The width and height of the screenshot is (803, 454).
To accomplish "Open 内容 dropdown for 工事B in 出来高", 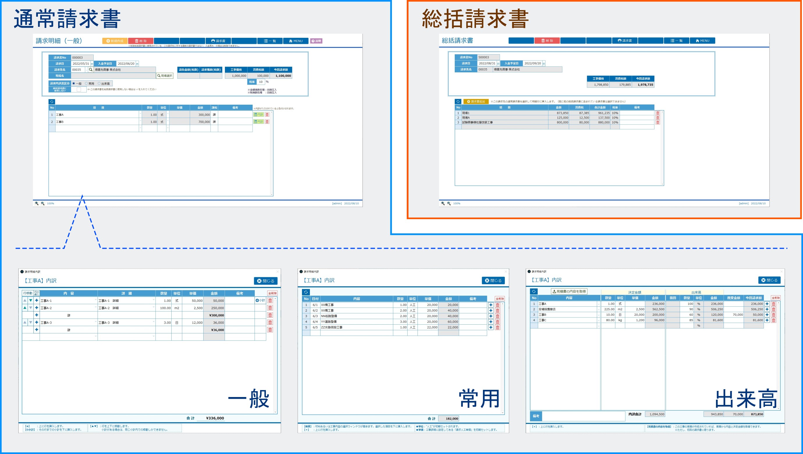I will click(598, 314).
